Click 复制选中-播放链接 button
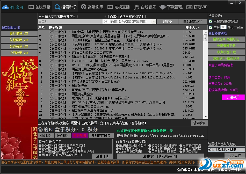Image resolution: width=246 pixels, height=174 pixels. pos(226,59)
